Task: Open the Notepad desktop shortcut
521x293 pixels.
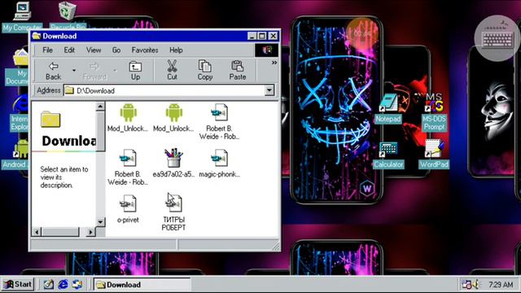Action: click(388, 108)
